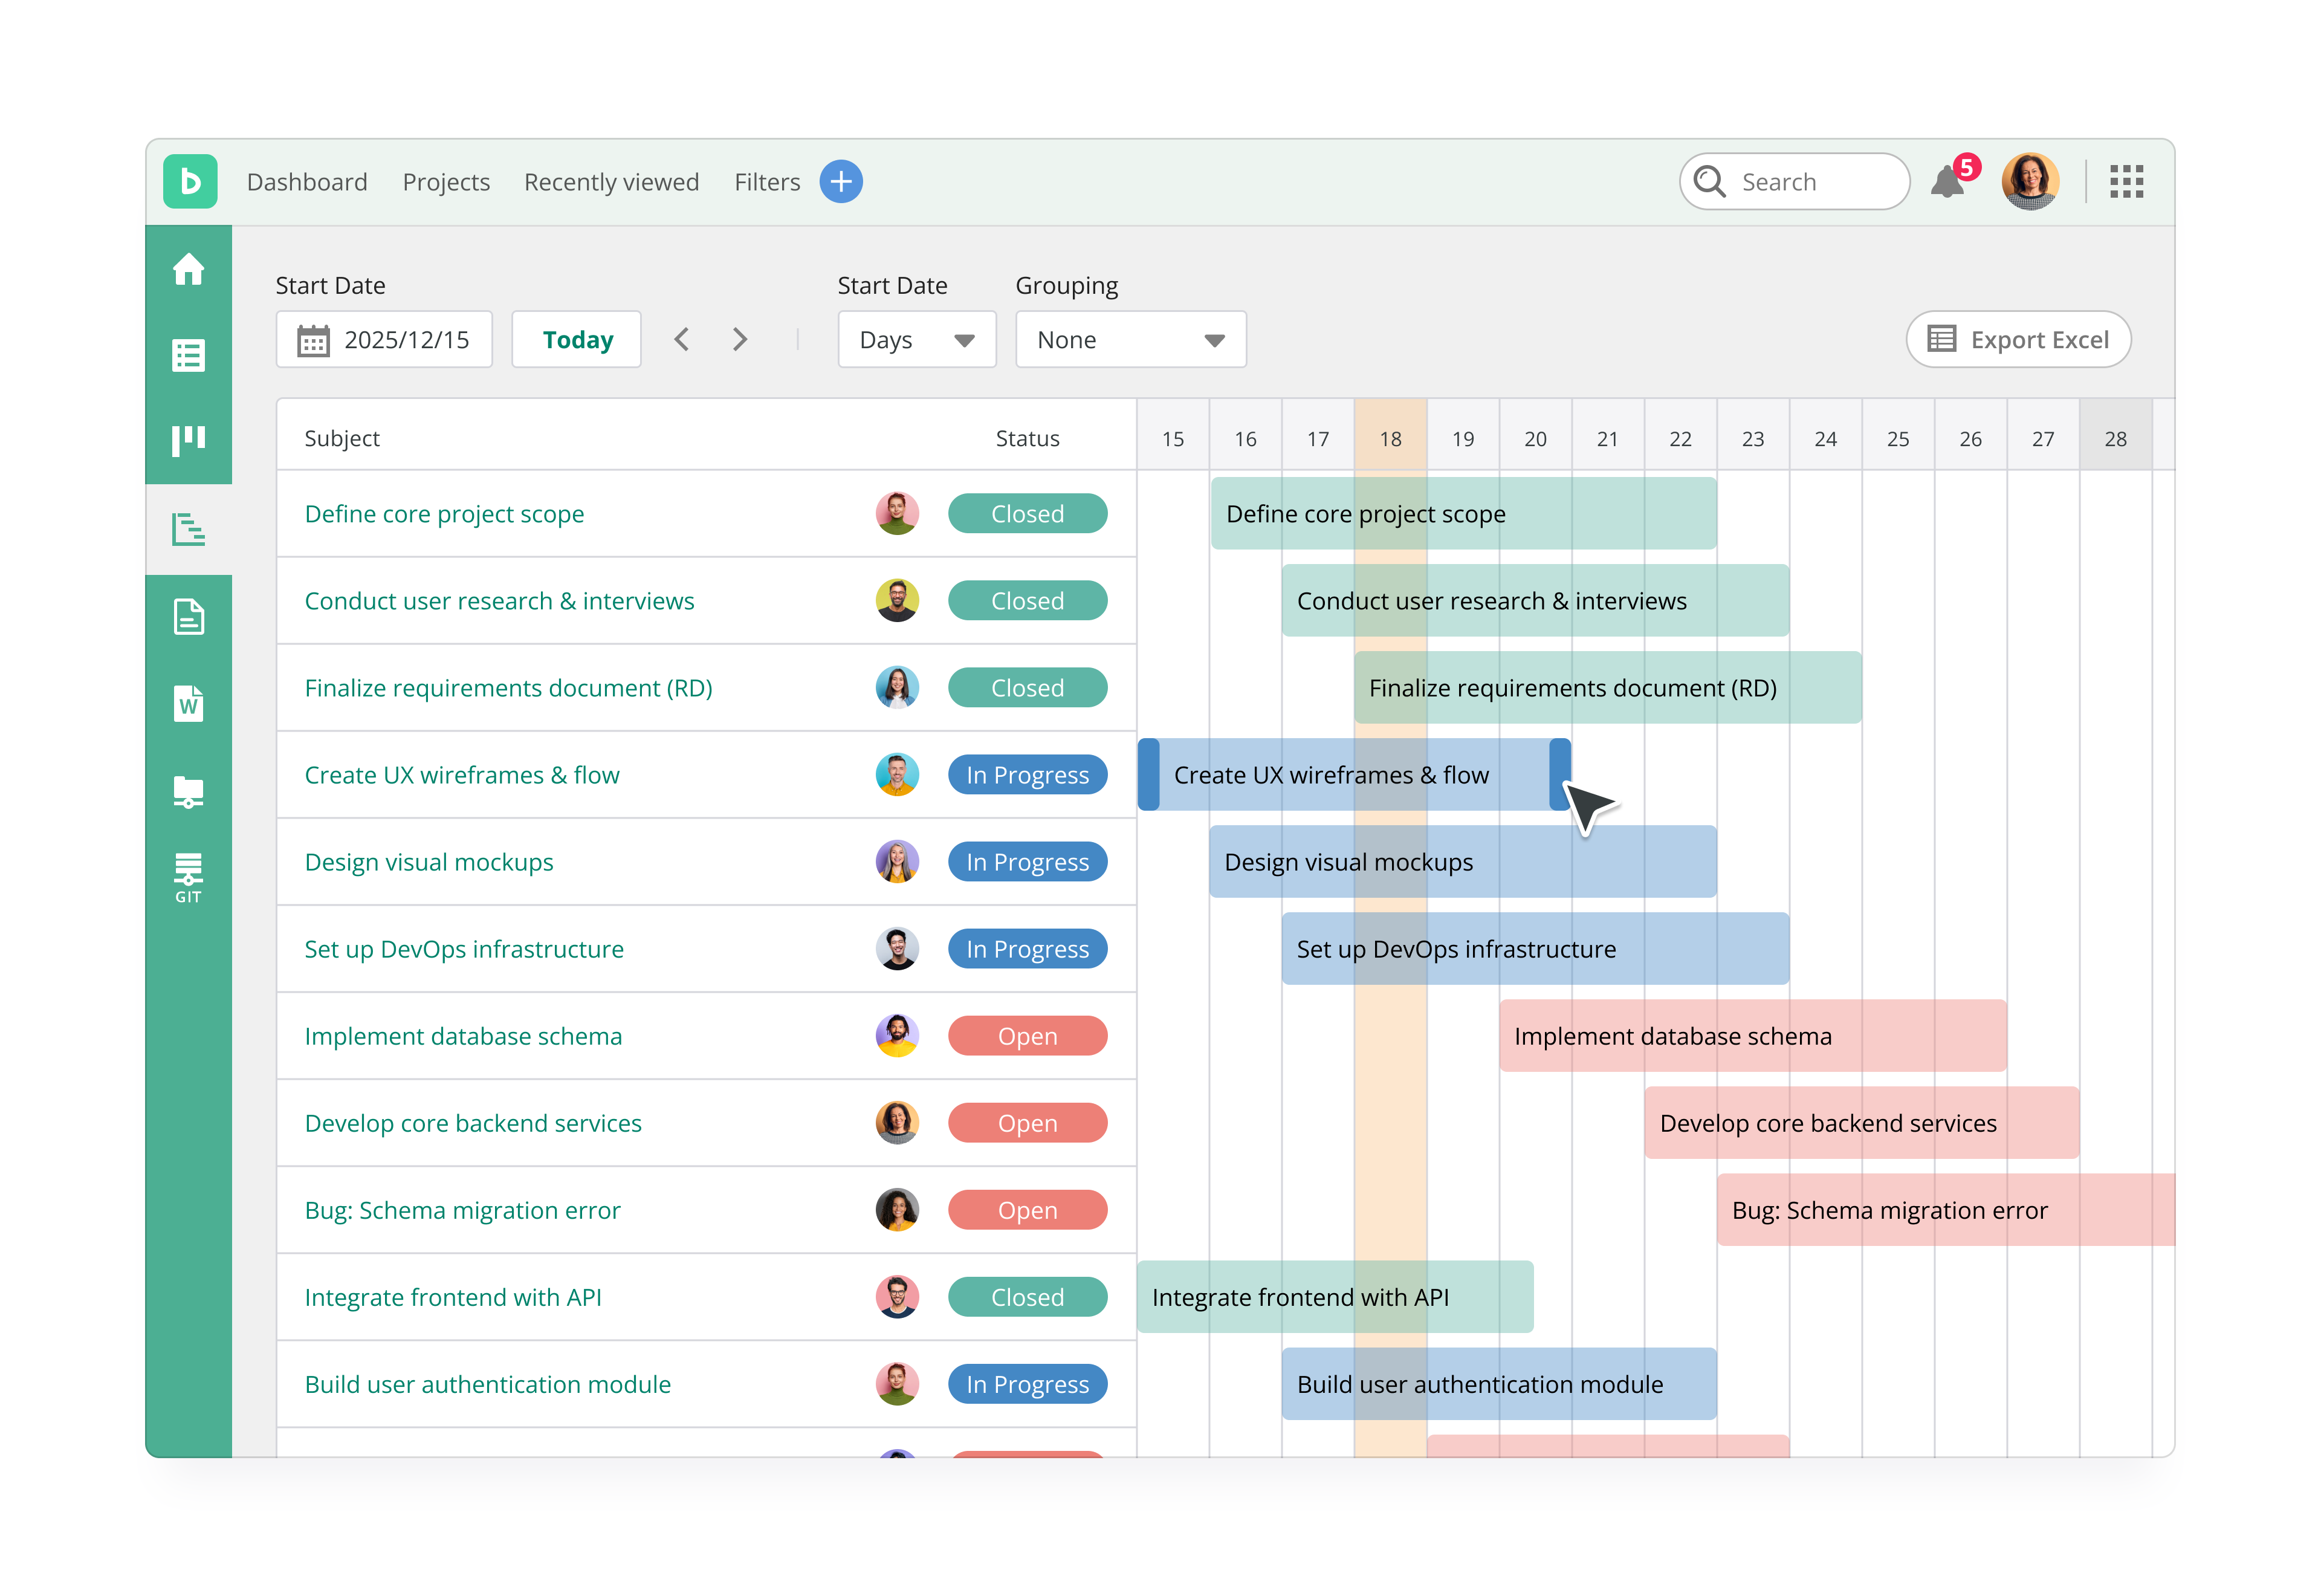Screen dimensions: 2321x1596
Task: Expand the Days scale dropdown
Action: 916,340
